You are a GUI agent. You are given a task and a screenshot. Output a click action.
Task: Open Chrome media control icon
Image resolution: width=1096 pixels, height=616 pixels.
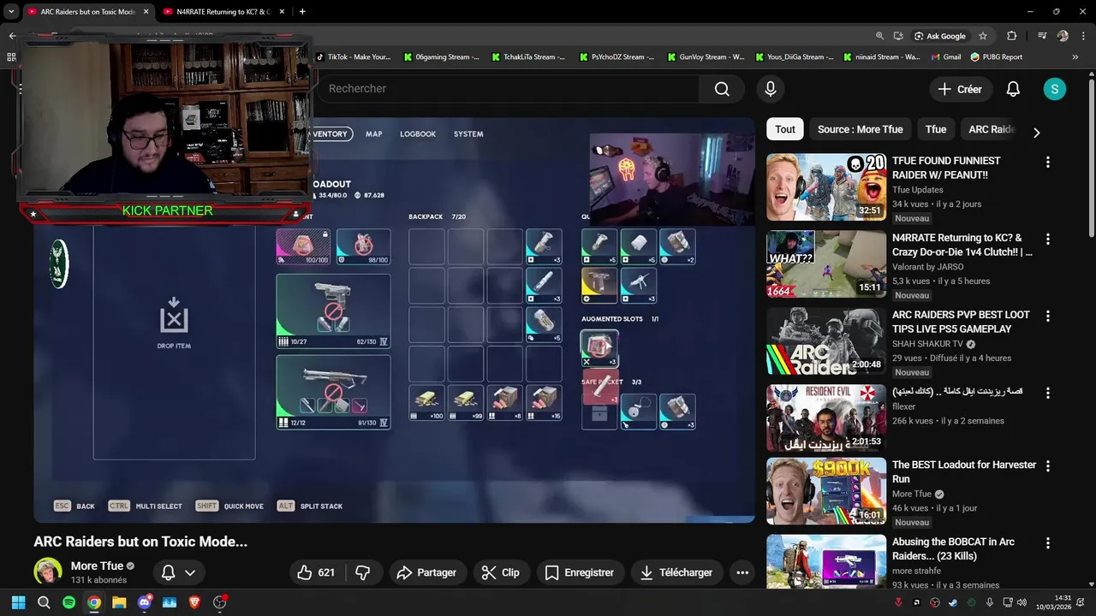(x=1042, y=36)
